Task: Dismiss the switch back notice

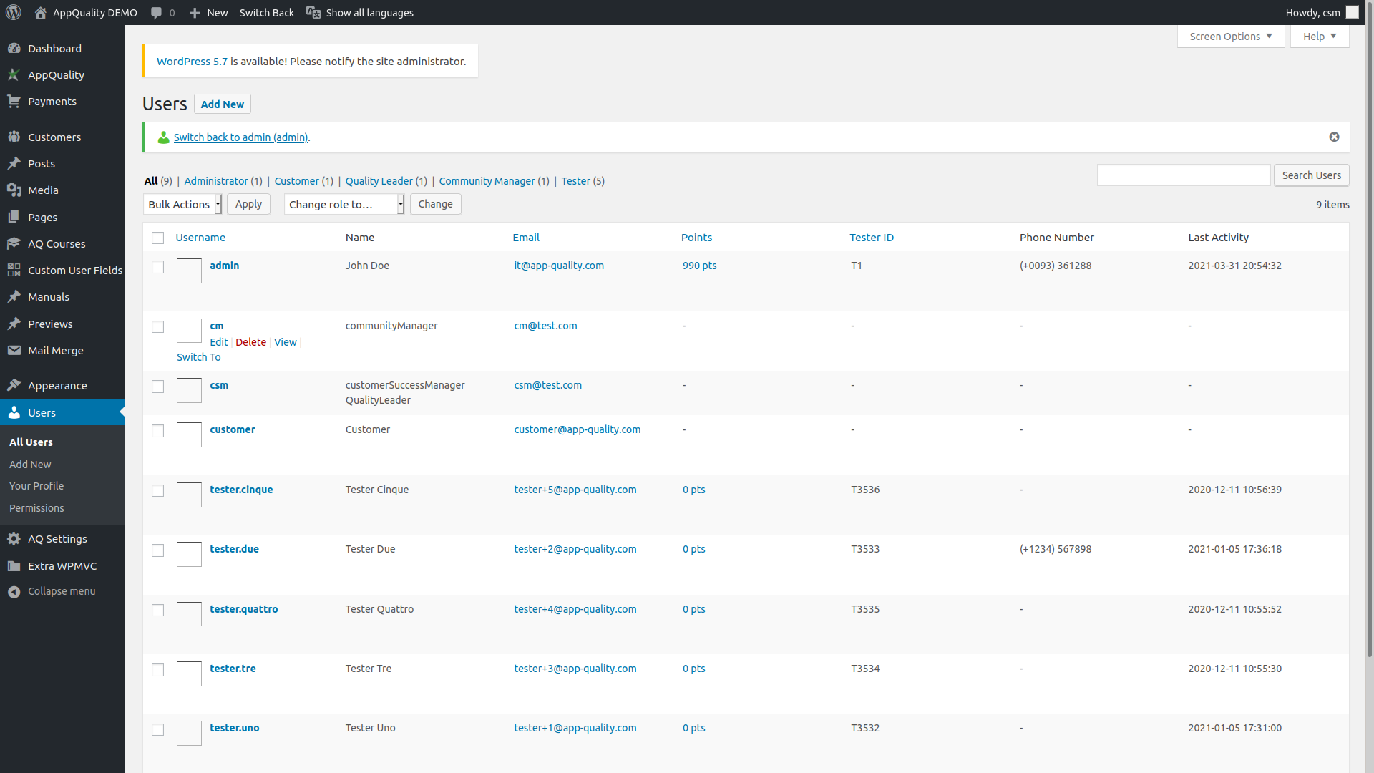Action: pos(1334,137)
